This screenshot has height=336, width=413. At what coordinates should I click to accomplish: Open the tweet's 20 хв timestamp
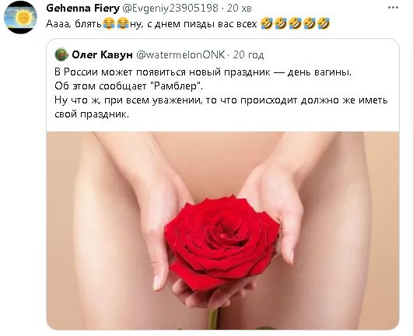239,8
